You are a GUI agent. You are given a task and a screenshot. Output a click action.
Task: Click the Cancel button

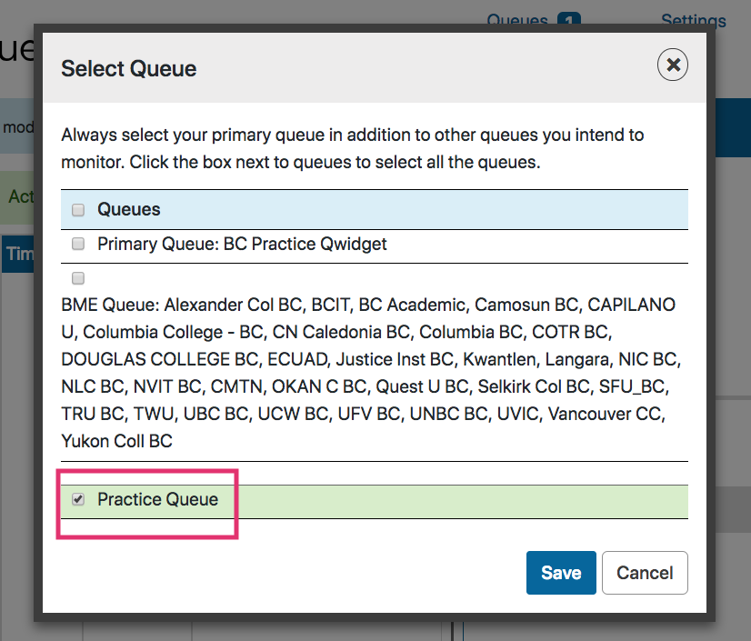pos(645,573)
